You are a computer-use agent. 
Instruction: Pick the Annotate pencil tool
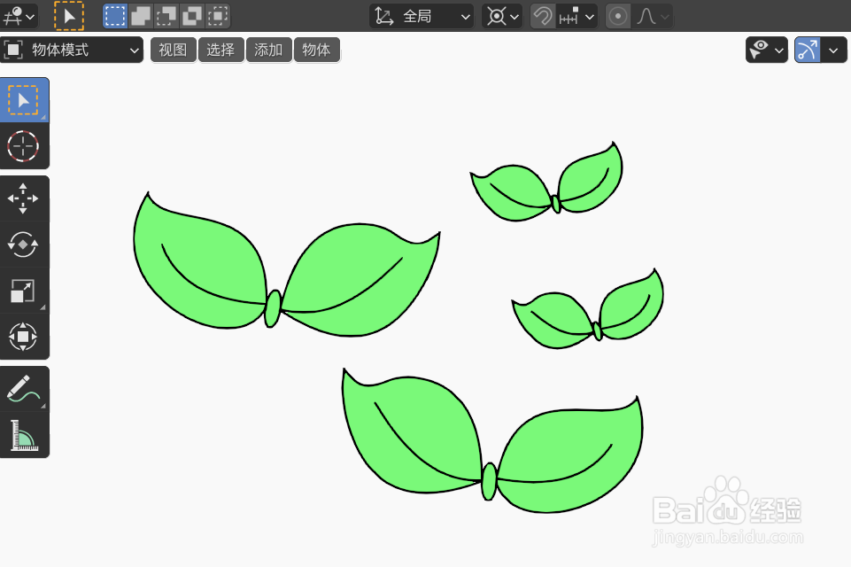[25, 387]
